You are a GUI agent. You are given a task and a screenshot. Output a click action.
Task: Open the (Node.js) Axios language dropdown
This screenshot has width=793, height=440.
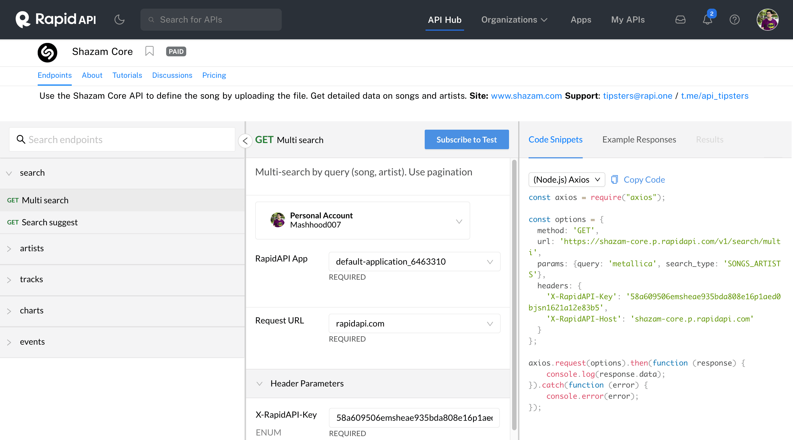567,179
